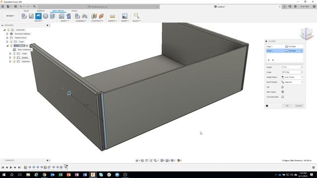The height and width of the screenshot is (178, 317).
Task: Click the Offset Plane icon in Construct
Action: point(94,16)
